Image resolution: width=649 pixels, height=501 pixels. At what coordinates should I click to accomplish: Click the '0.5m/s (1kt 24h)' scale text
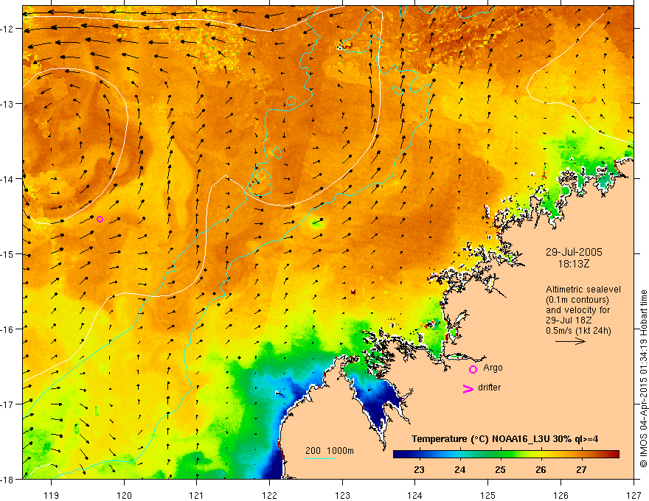click(578, 331)
